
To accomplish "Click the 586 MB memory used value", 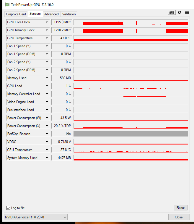I will [62, 78].
